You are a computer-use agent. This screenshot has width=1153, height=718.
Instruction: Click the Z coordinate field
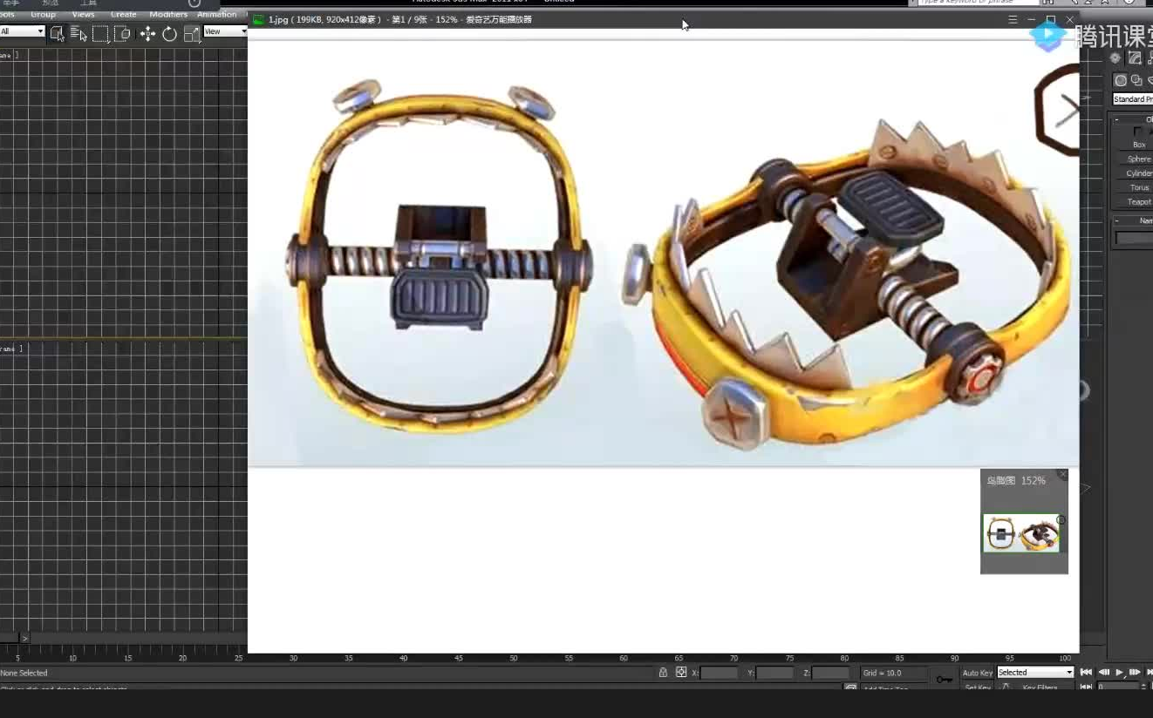(830, 673)
